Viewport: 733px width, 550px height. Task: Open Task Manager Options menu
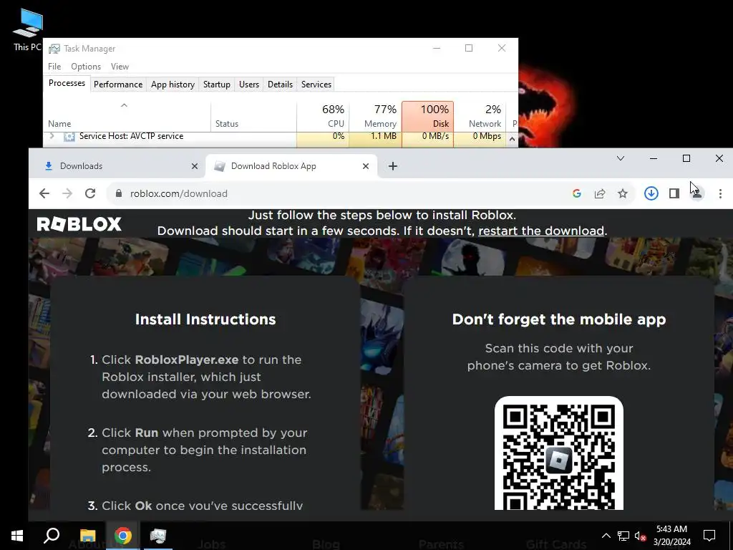tap(86, 67)
